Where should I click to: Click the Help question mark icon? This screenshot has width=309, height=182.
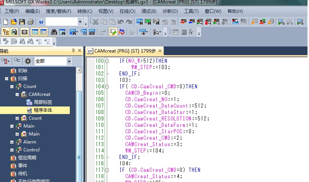pos(40,22)
